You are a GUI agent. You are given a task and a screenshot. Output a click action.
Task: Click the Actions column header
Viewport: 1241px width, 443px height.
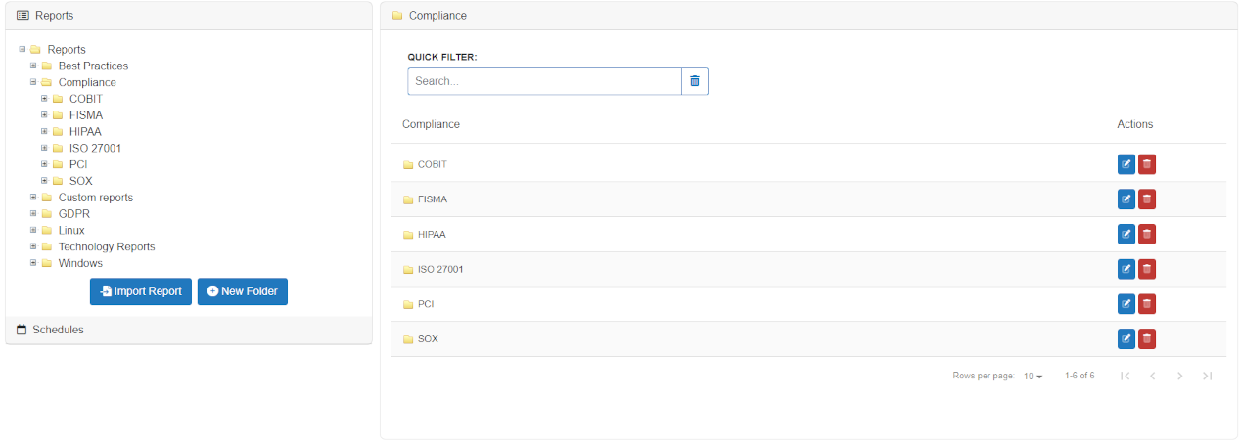coord(1135,124)
